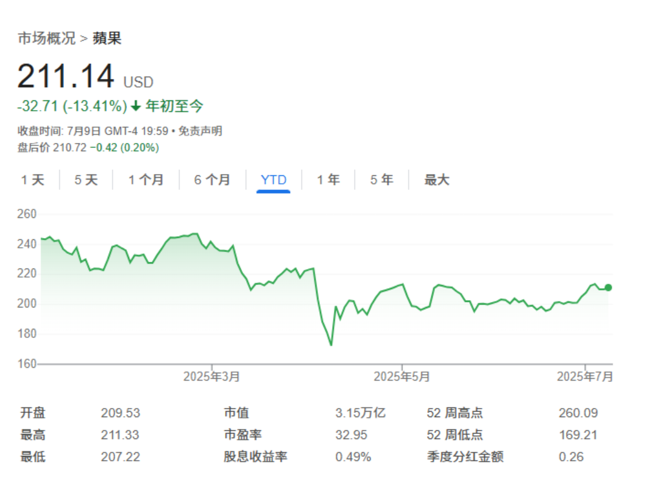Click the 盘后价 210.72 after-hours price

click(x=52, y=147)
